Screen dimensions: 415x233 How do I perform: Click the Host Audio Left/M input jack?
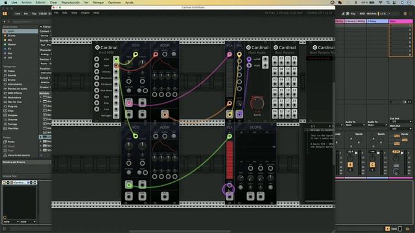pos(249,59)
